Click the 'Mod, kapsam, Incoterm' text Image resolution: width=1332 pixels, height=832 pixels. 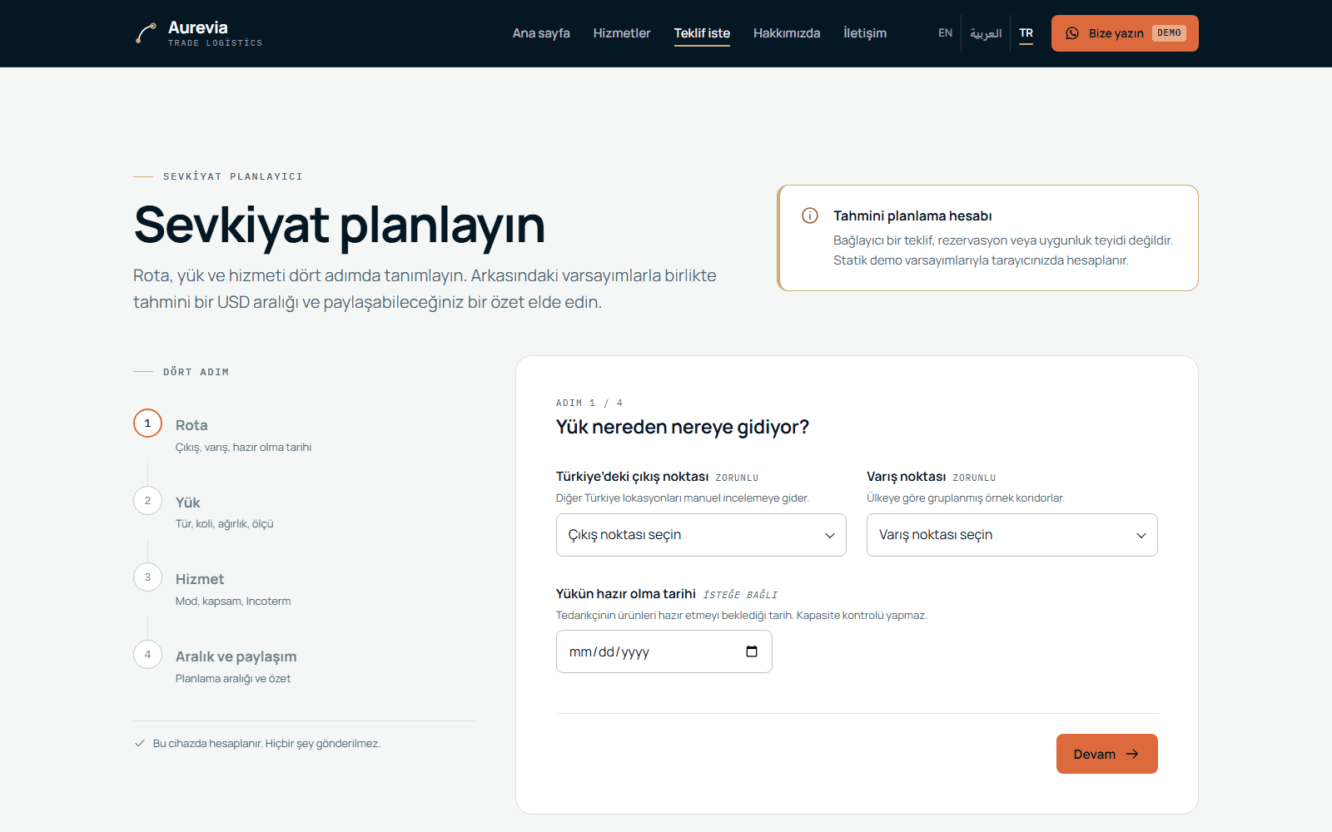pyautogui.click(x=233, y=601)
